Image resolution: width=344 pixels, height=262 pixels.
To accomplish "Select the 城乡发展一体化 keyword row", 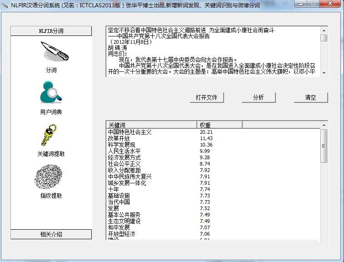I will (213, 183).
